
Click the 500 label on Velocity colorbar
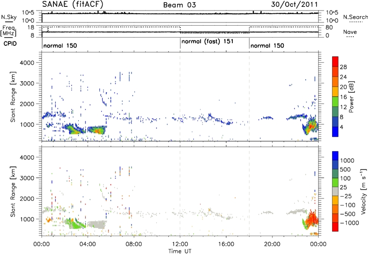point(345,169)
